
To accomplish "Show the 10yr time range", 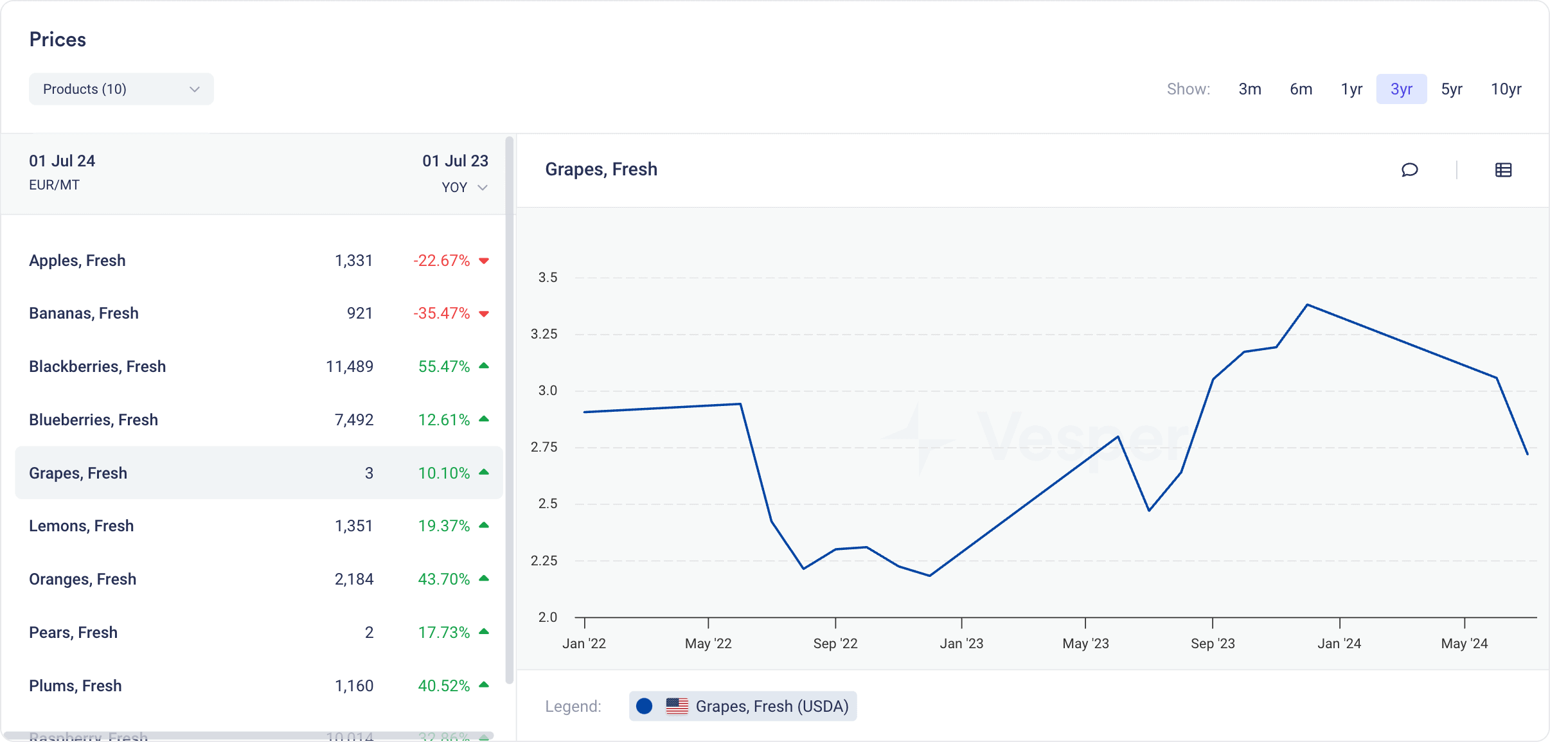I will coord(1506,89).
